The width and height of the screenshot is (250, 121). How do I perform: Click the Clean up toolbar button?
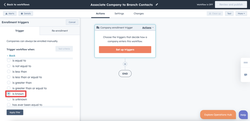pyautogui.click(x=215, y=13)
